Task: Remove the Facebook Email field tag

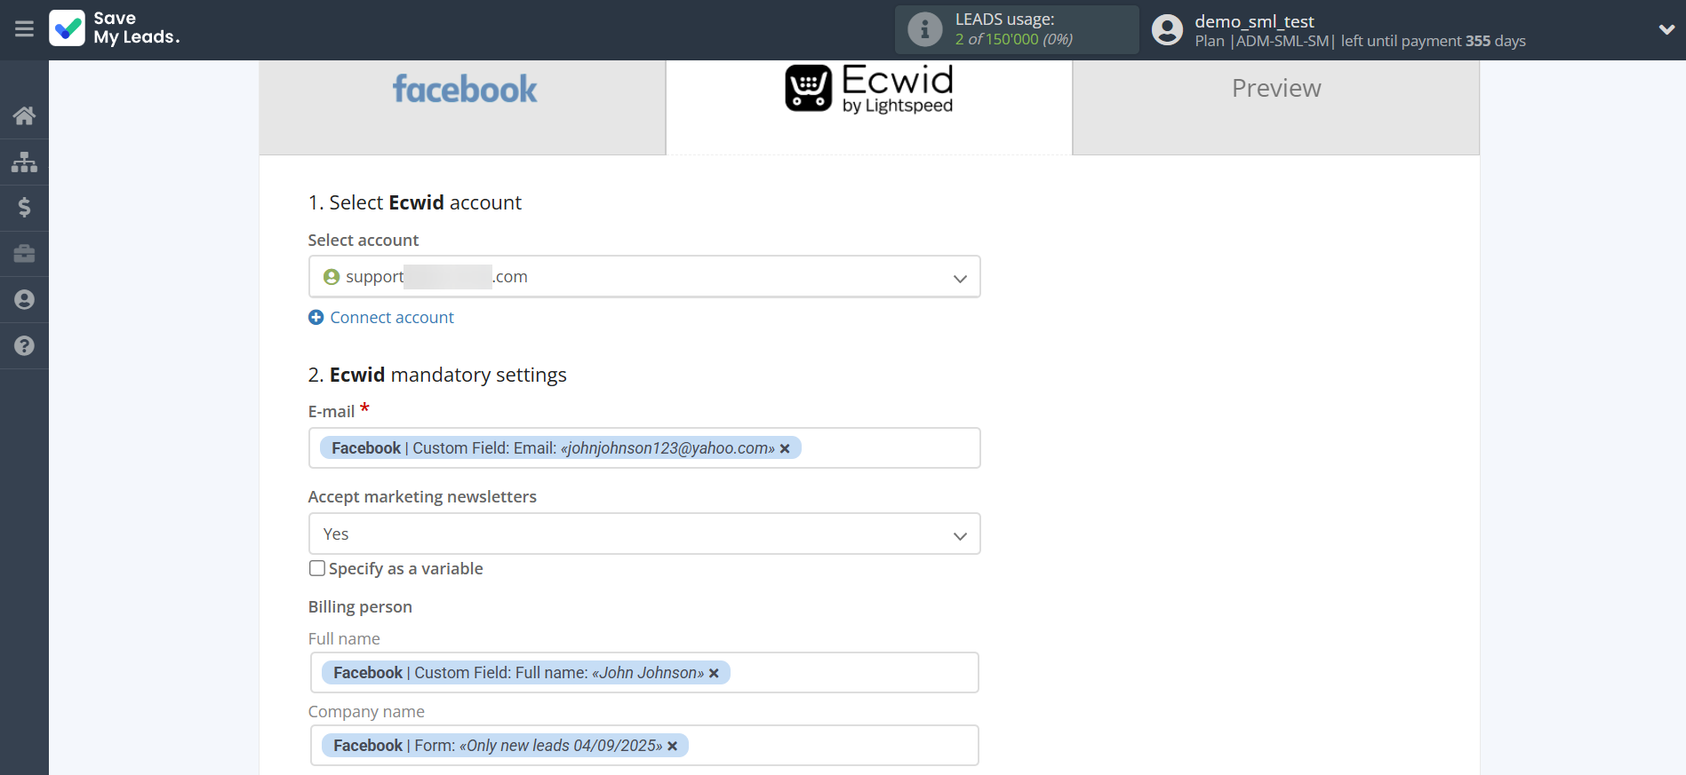Action: point(785,449)
